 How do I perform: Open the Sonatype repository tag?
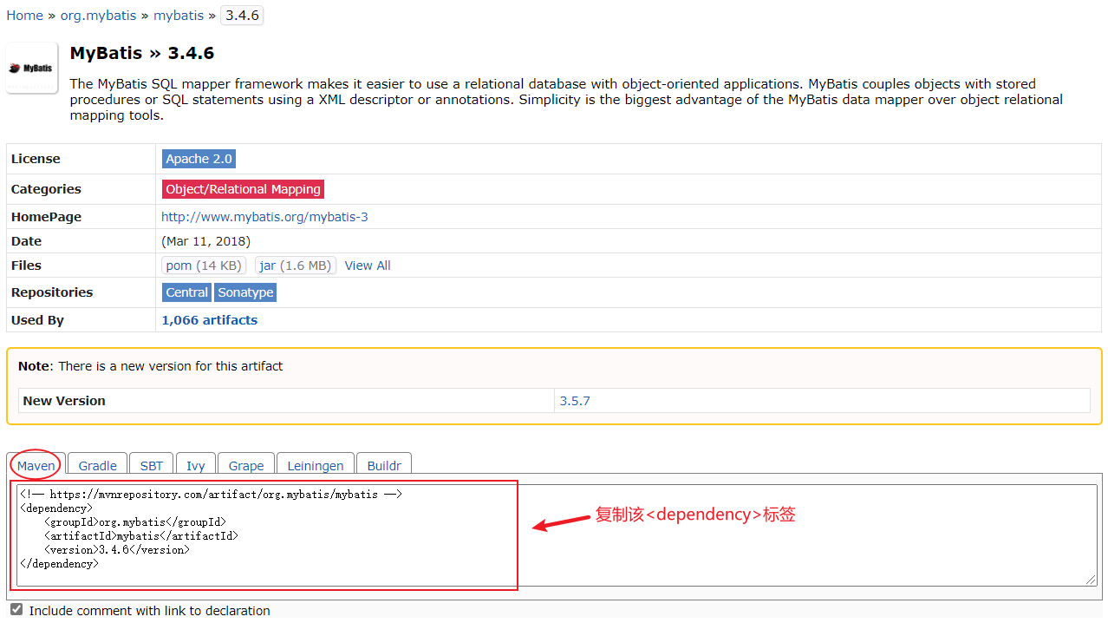coord(245,292)
